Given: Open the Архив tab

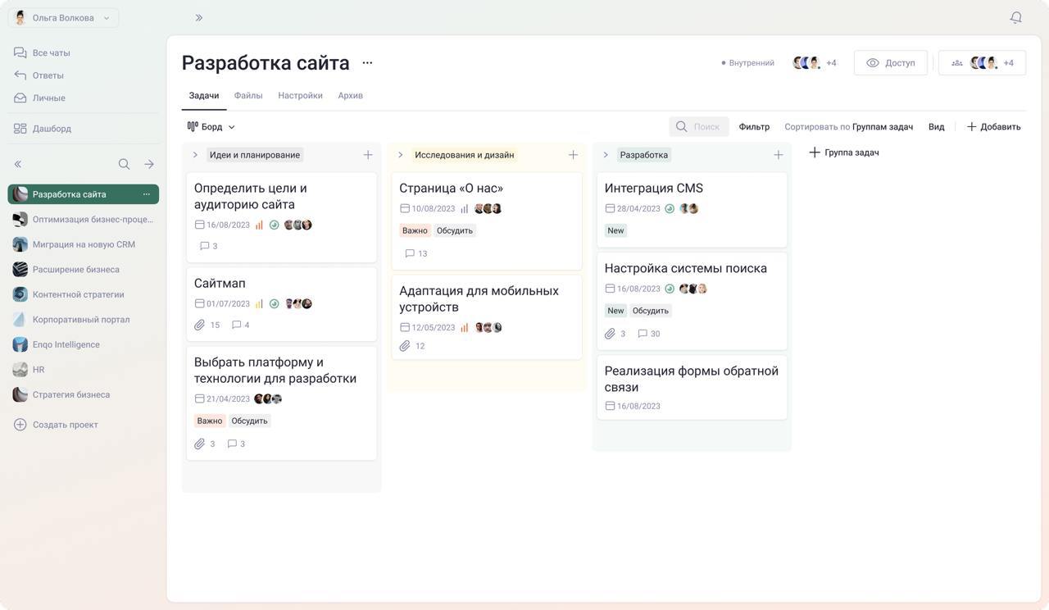Looking at the screenshot, I should click(350, 93).
